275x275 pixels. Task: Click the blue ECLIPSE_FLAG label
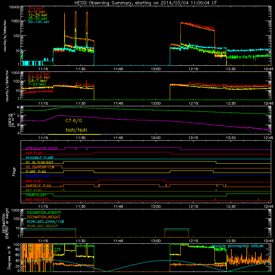[37, 176]
